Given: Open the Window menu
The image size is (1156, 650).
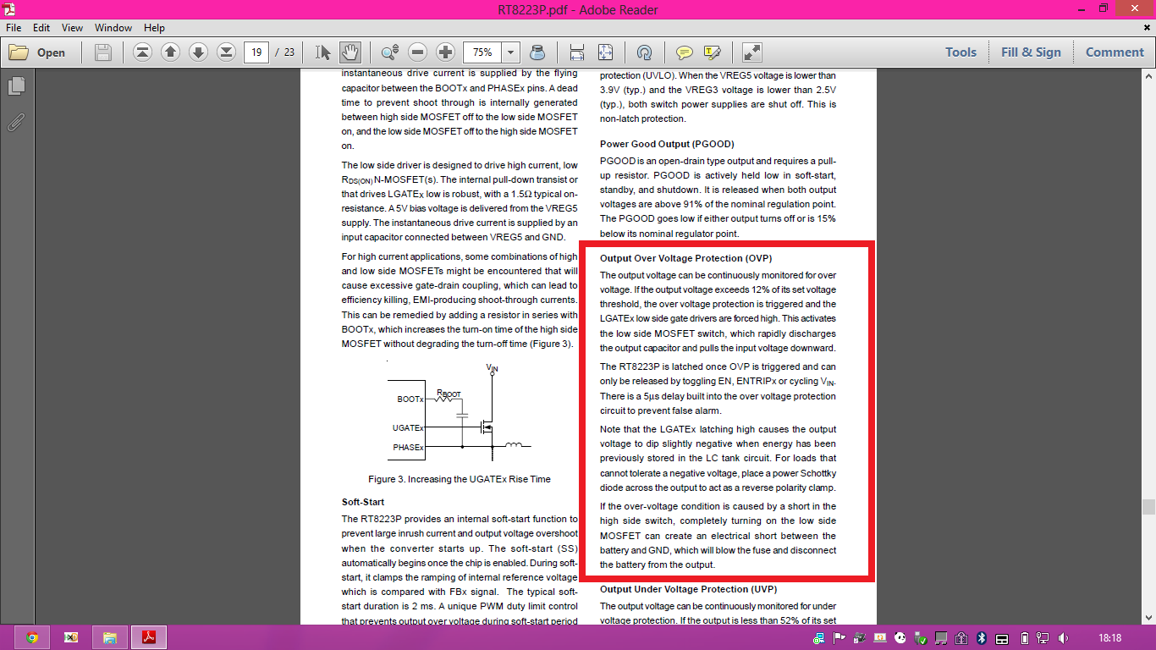Looking at the screenshot, I should click(x=113, y=28).
